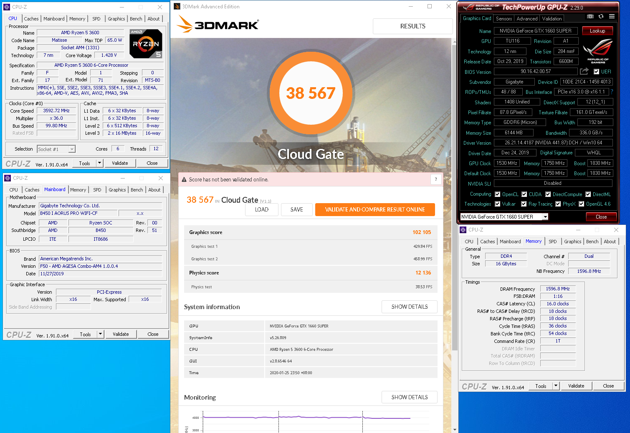The width and height of the screenshot is (630, 433).
Task: Show details for System information
Action: [410, 307]
